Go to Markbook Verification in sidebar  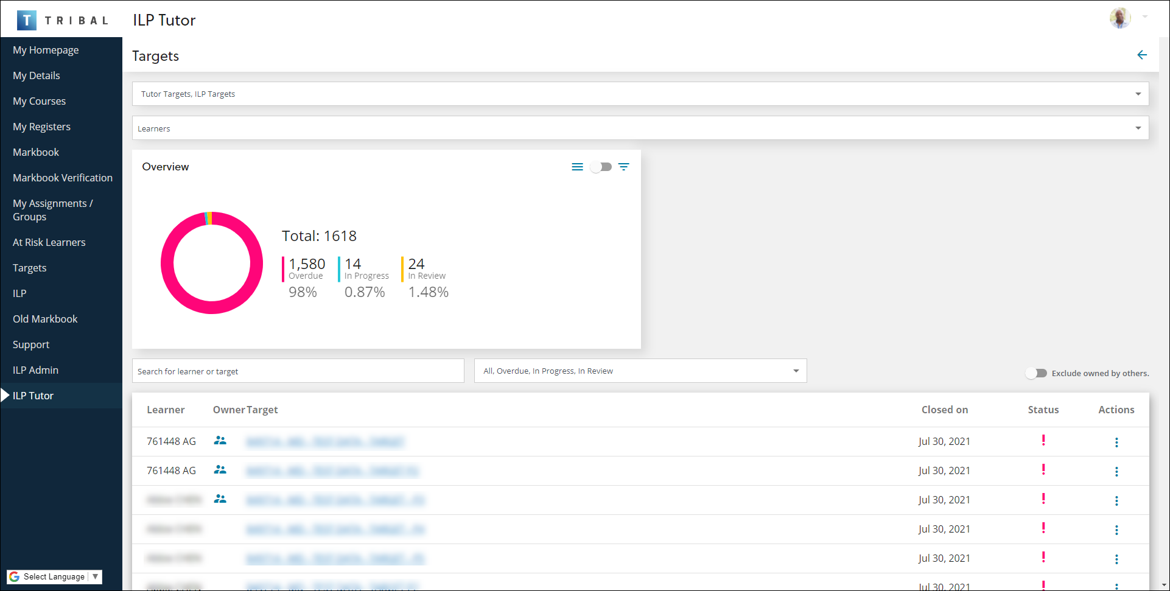[63, 178]
